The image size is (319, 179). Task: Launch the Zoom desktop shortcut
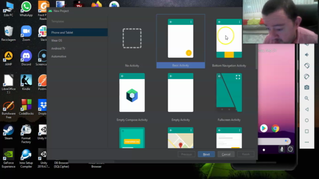(26, 34)
